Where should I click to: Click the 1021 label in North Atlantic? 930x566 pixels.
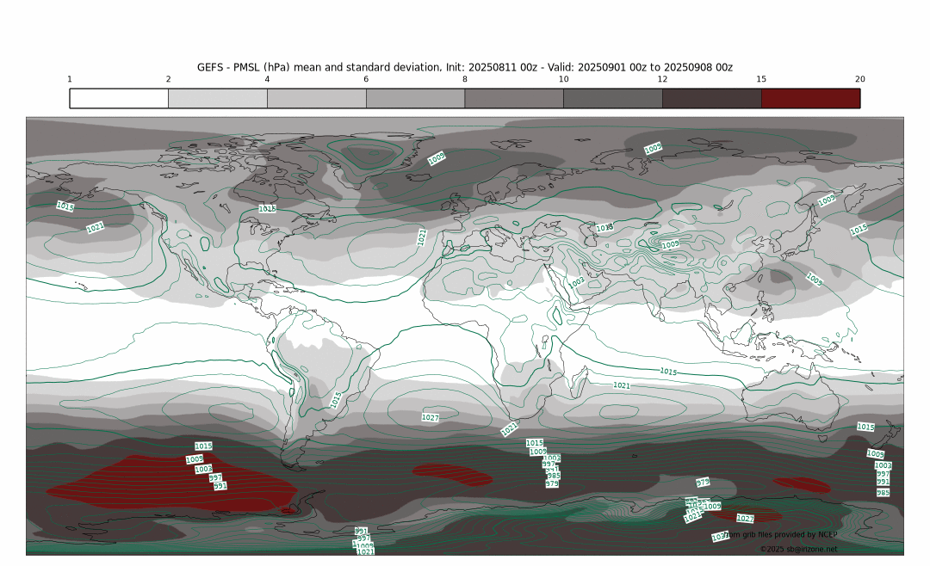422,237
